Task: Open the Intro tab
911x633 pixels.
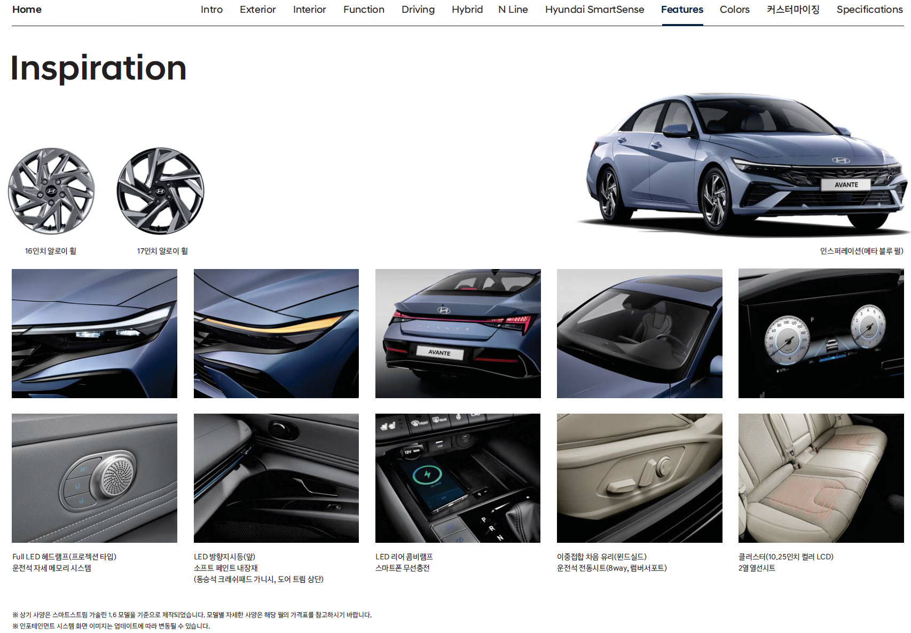Action: [211, 10]
